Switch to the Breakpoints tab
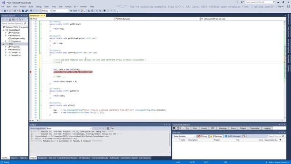 42,158
